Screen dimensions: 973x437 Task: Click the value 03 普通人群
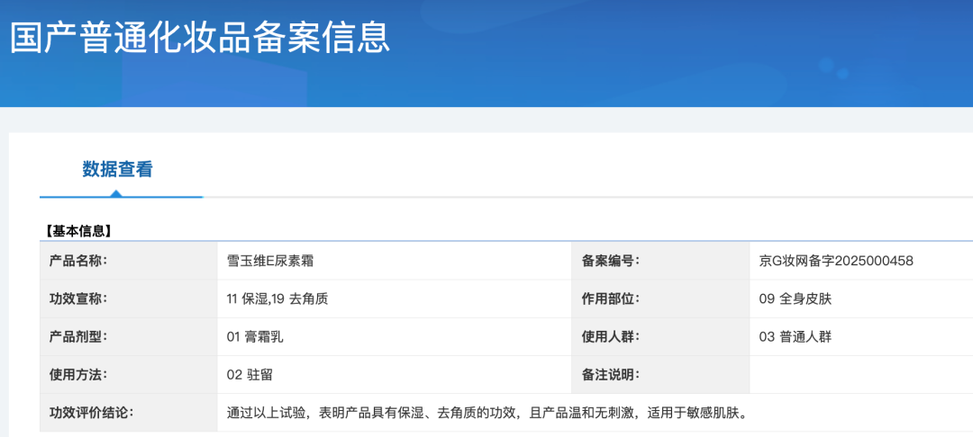pos(795,337)
